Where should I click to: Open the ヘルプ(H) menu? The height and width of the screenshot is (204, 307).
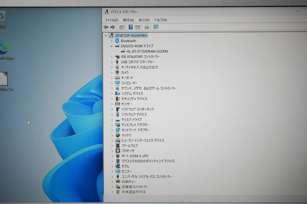160,20
